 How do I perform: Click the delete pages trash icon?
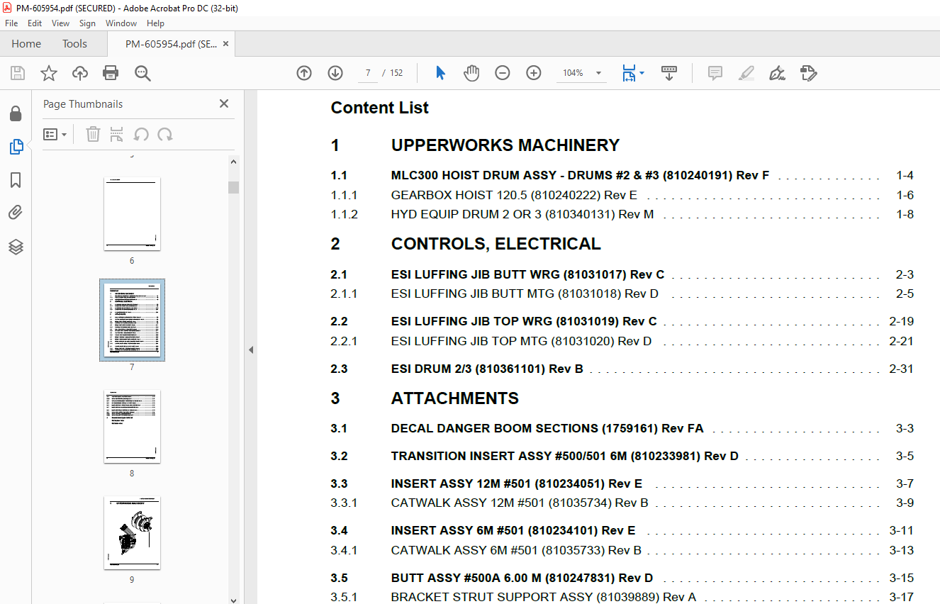(93, 134)
